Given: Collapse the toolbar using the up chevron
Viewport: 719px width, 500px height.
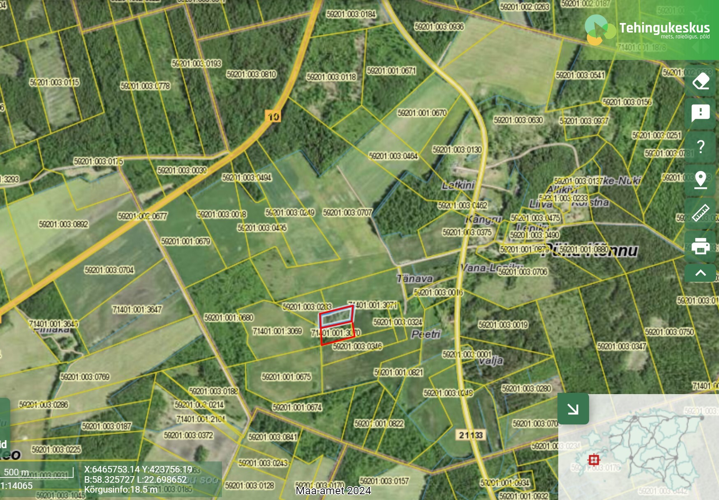Looking at the screenshot, I should click(701, 273).
